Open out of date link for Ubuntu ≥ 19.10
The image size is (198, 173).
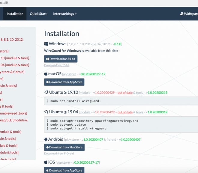125,93
